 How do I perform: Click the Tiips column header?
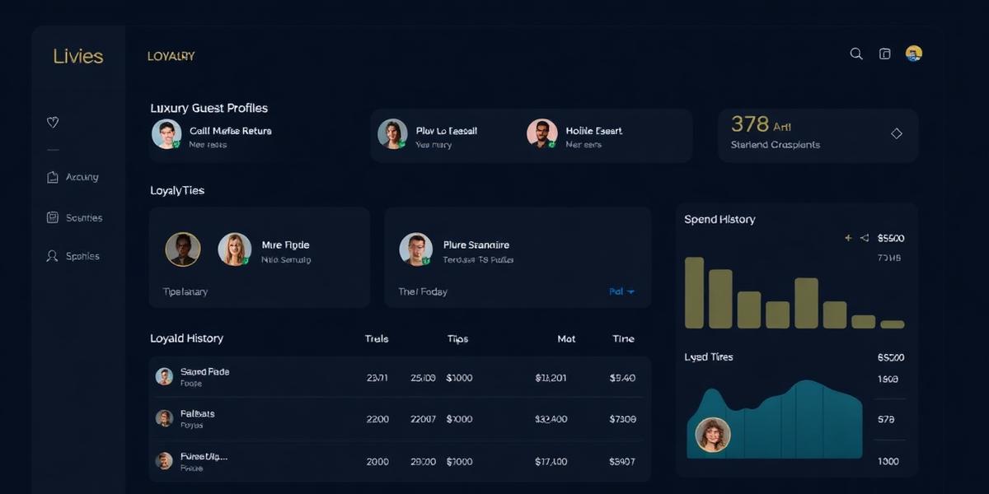(457, 338)
